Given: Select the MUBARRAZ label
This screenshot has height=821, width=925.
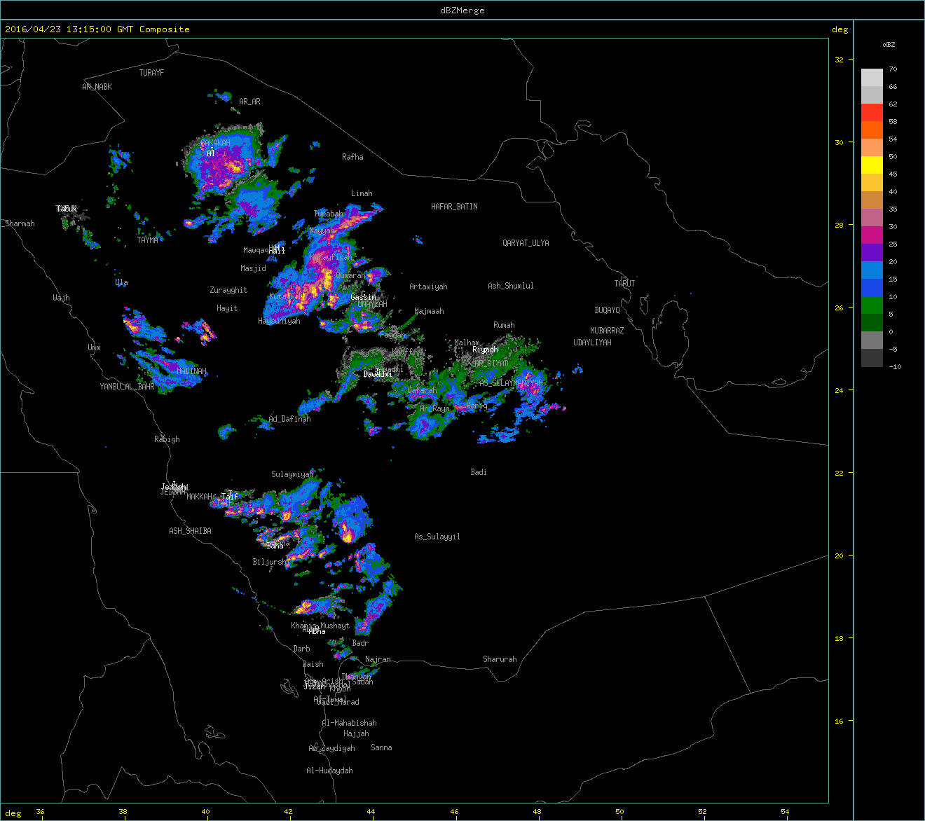Looking at the screenshot, I should [607, 331].
